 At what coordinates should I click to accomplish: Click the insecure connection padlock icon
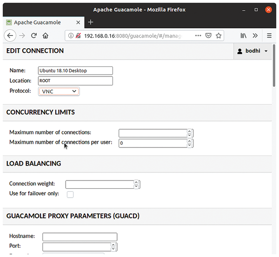(78, 36)
